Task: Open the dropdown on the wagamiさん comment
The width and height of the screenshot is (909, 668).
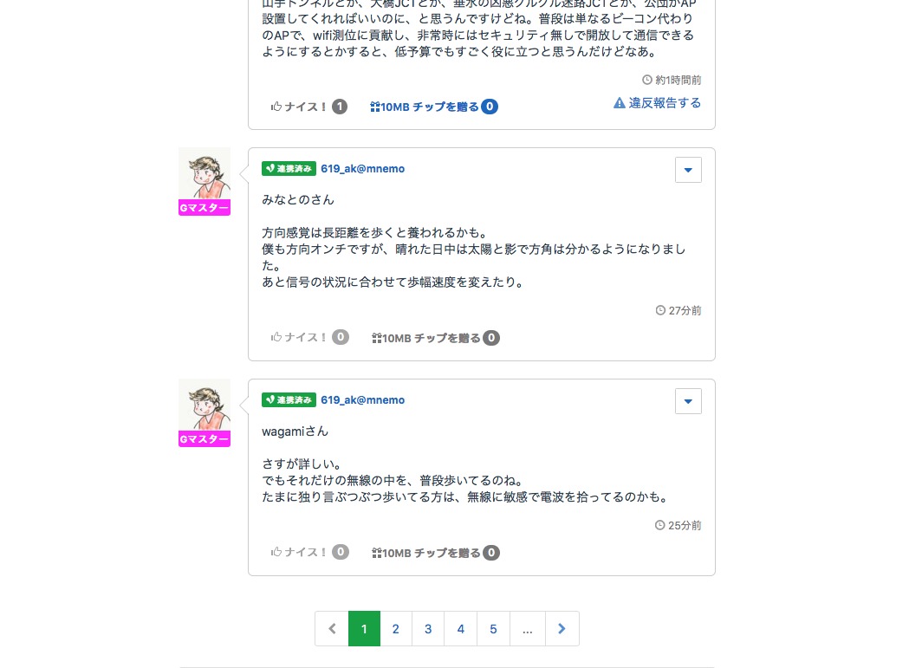Action: [688, 401]
